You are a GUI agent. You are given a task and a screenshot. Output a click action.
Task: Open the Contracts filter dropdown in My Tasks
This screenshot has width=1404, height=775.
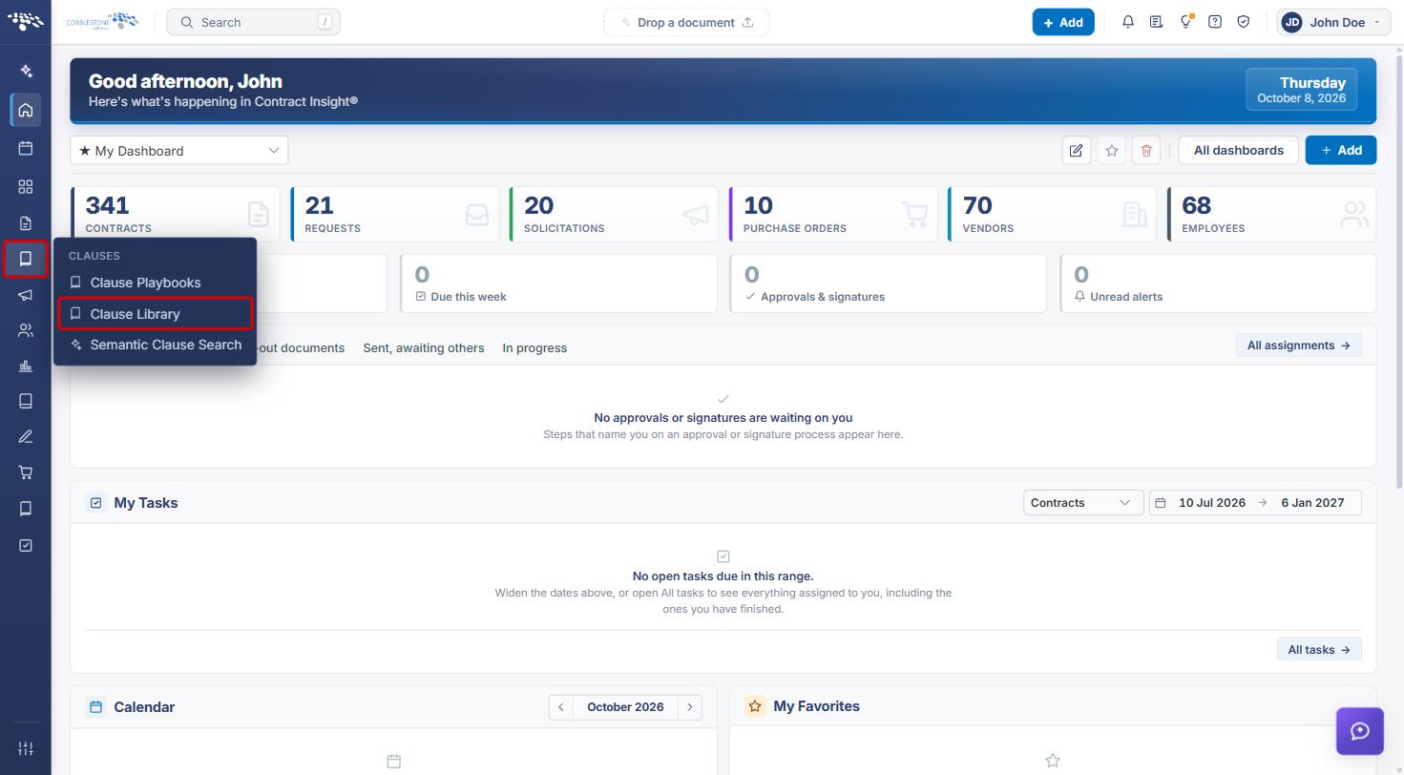pyautogui.click(x=1082, y=502)
